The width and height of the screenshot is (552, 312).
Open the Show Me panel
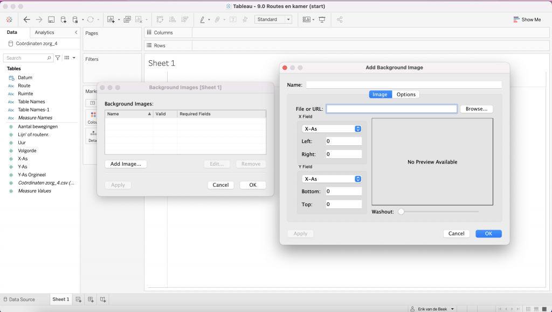click(x=527, y=19)
